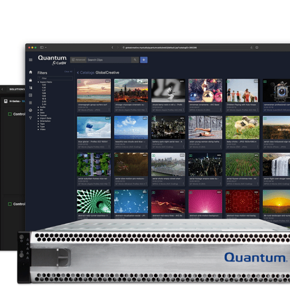Select the 16:9 aspect ratio filter
This screenshot has width=290, height=290.
[44, 99]
